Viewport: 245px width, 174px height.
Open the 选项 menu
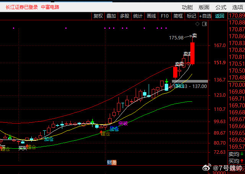click(237, 7)
